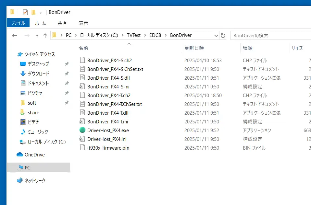This screenshot has height=205, width=311.
Task: Click the 2025/04/10 18:53 modified date
Action: click(203, 61)
